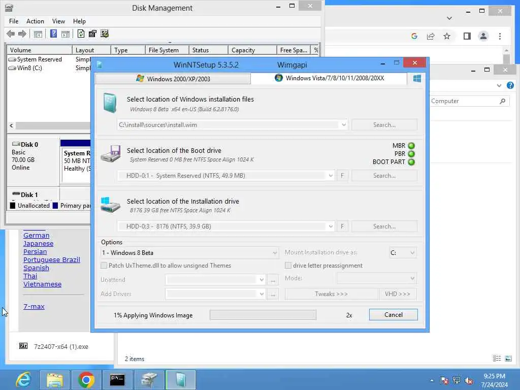Click the blue Help icon in Disk Management toolbar
This screenshot has width=520, height=390.
[53, 34]
